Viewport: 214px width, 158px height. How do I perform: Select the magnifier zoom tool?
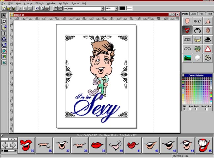4,21
